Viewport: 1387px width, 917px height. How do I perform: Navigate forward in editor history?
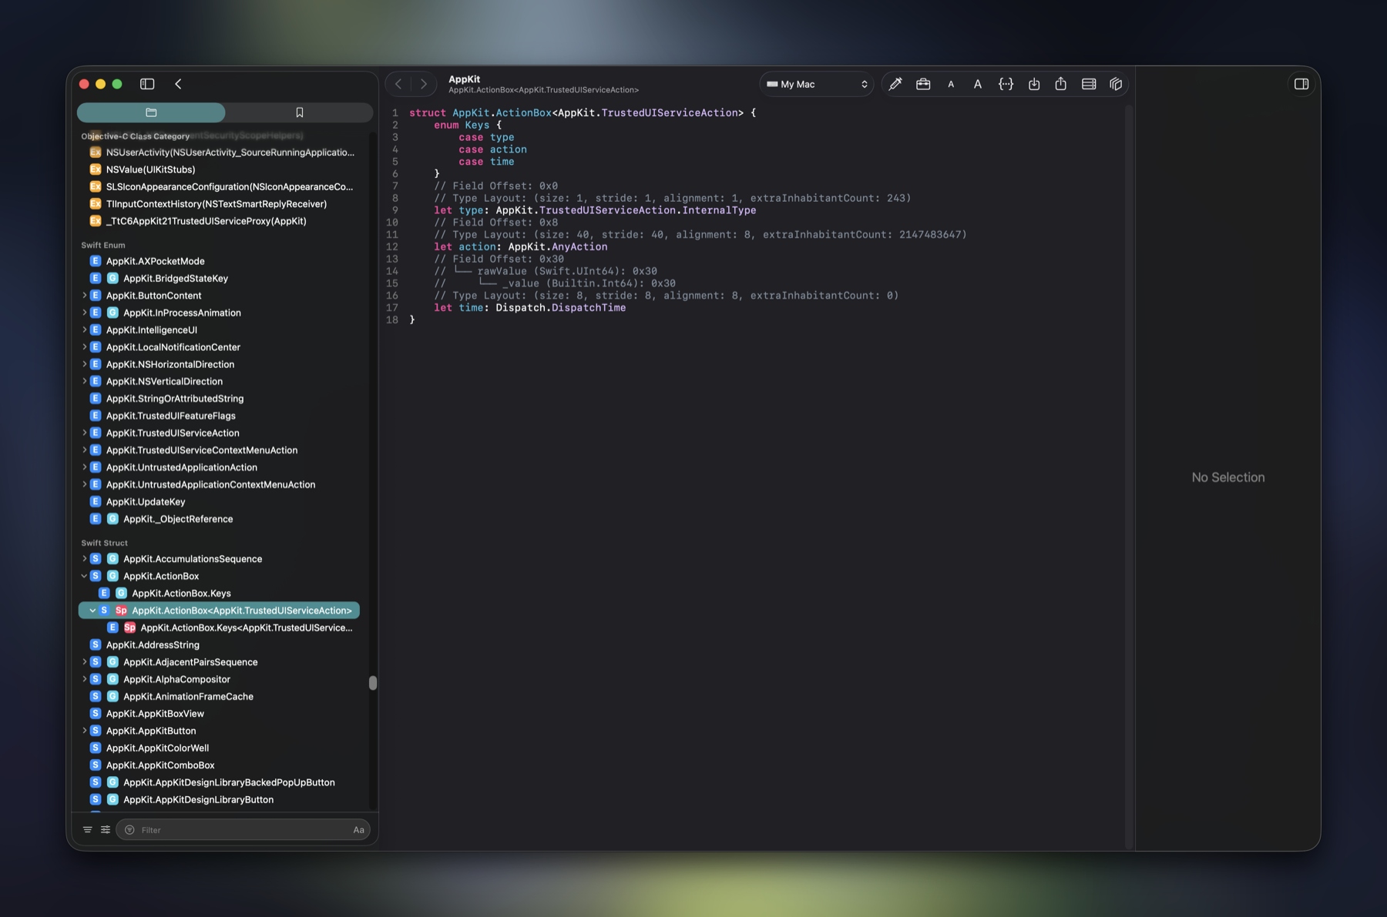(423, 84)
